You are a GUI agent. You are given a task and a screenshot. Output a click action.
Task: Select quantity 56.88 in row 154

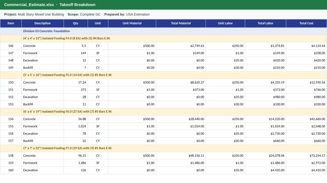coord(76,119)
